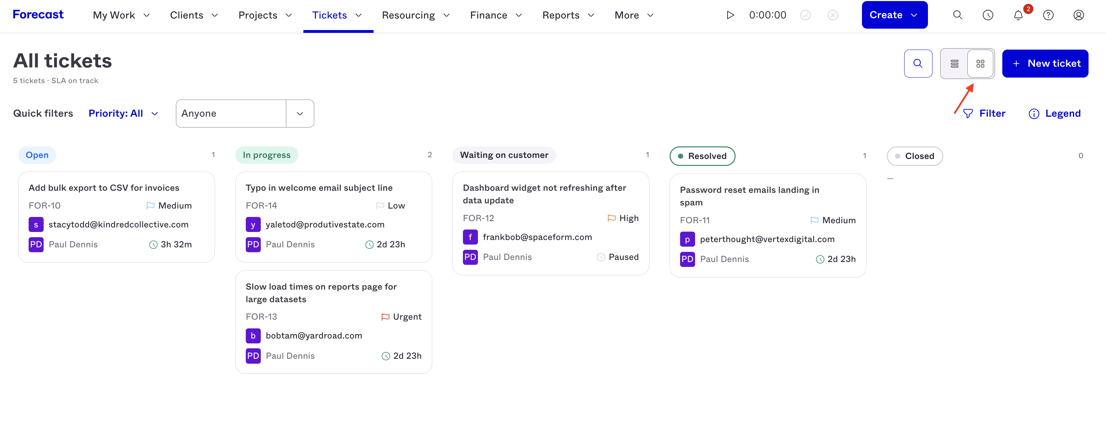1106x429 pixels.
Task: Click the FOR-12 ticket ID
Action: tap(479, 218)
